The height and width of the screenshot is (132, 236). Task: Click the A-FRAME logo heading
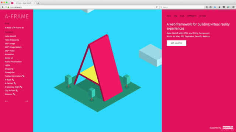click(17, 16)
